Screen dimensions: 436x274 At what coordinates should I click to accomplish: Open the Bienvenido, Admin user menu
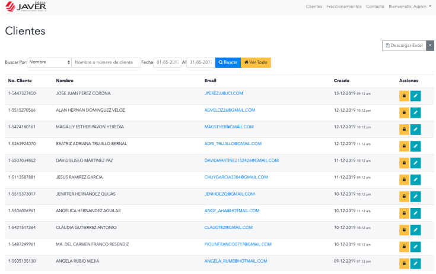coord(410,7)
